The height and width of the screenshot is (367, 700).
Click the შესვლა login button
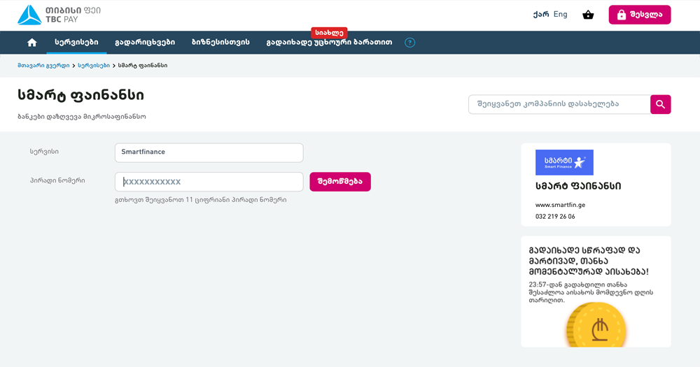coord(639,15)
